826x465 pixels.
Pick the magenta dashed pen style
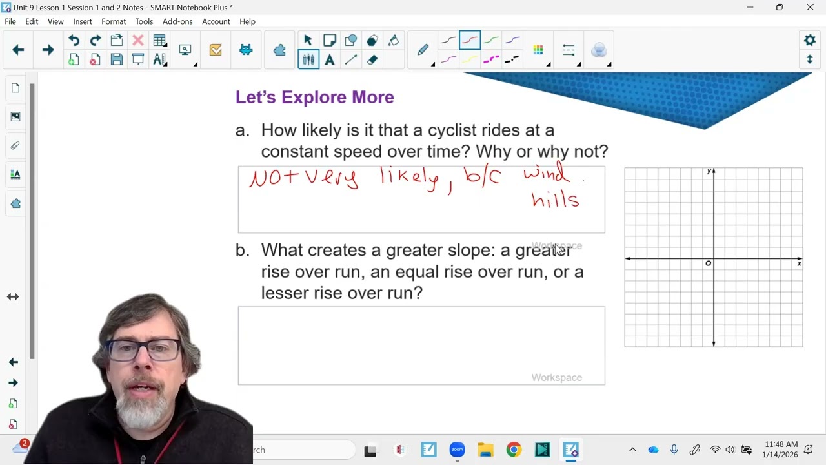click(491, 59)
